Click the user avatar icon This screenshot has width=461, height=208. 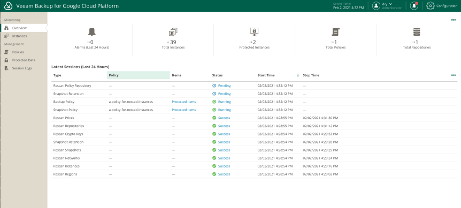(376, 6)
